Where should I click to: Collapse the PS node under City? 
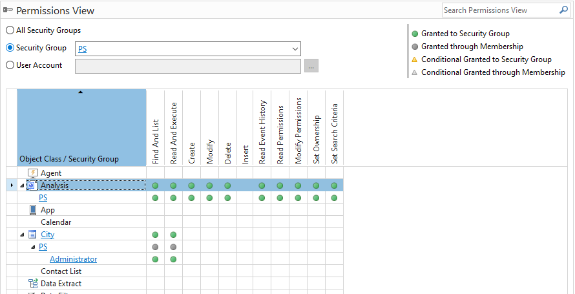(33, 247)
